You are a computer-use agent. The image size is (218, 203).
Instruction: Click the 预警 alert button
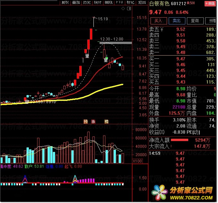tap(211, 21)
